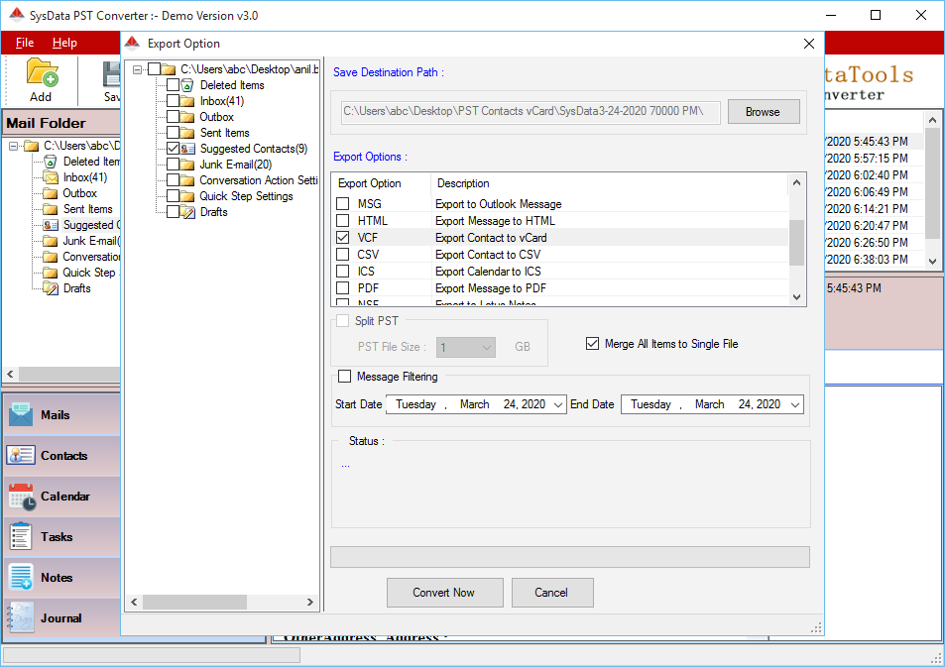
Task: Click the Outbox folder icon in Mail Folder
Action: click(x=51, y=193)
